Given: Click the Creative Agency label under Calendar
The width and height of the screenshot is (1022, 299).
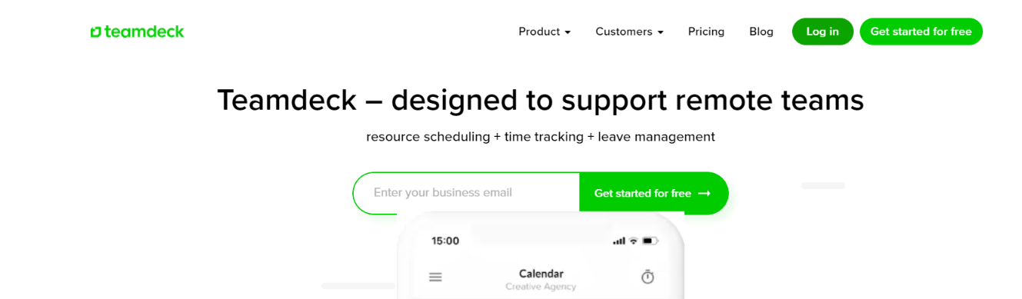Looking at the screenshot, I should click(541, 287).
